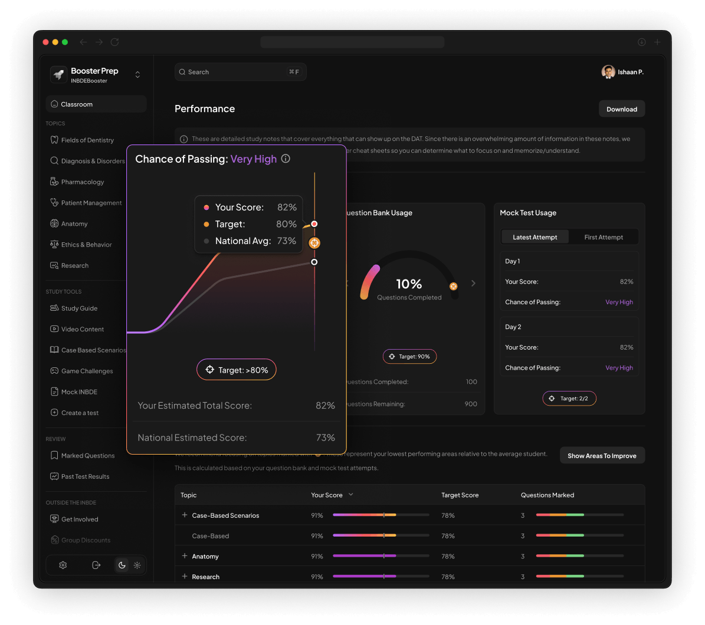
Task: Switch to light mode sun toggle
Action: (x=137, y=565)
